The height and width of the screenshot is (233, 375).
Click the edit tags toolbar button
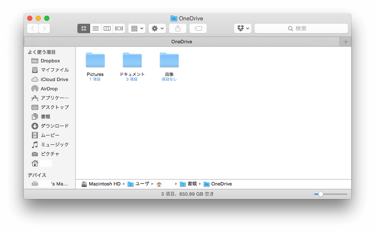click(x=198, y=29)
